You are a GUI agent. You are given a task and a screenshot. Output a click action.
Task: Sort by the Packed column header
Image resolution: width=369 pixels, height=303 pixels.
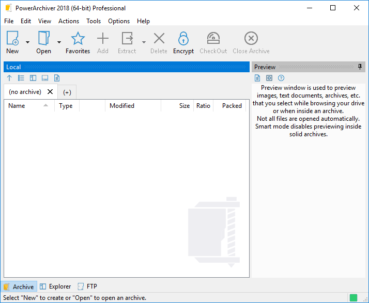click(x=229, y=106)
